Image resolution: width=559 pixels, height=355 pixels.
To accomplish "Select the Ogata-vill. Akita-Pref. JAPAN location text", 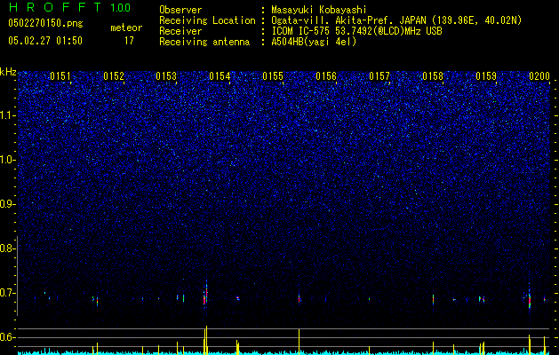I will (396, 20).
